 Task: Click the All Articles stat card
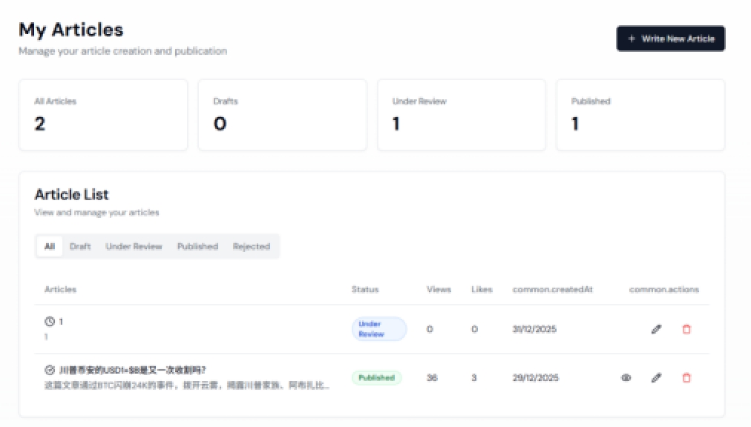[103, 114]
